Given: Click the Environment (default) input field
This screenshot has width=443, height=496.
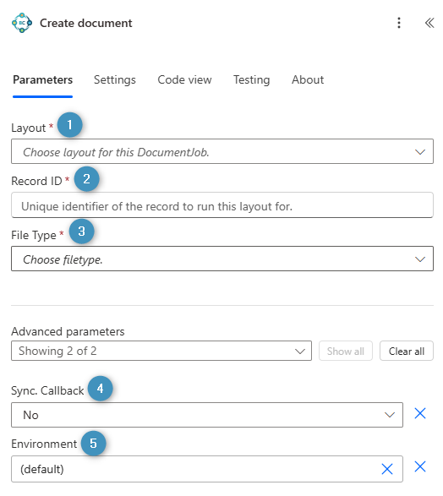Looking at the screenshot, I should pyautogui.click(x=207, y=469).
